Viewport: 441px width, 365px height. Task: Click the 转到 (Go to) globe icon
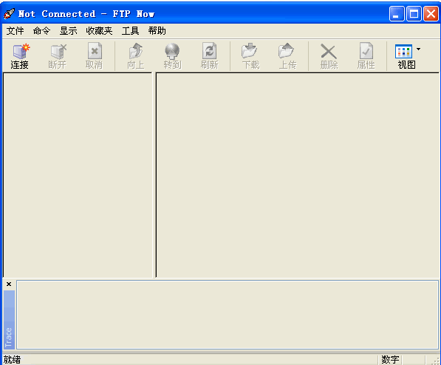click(x=172, y=51)
